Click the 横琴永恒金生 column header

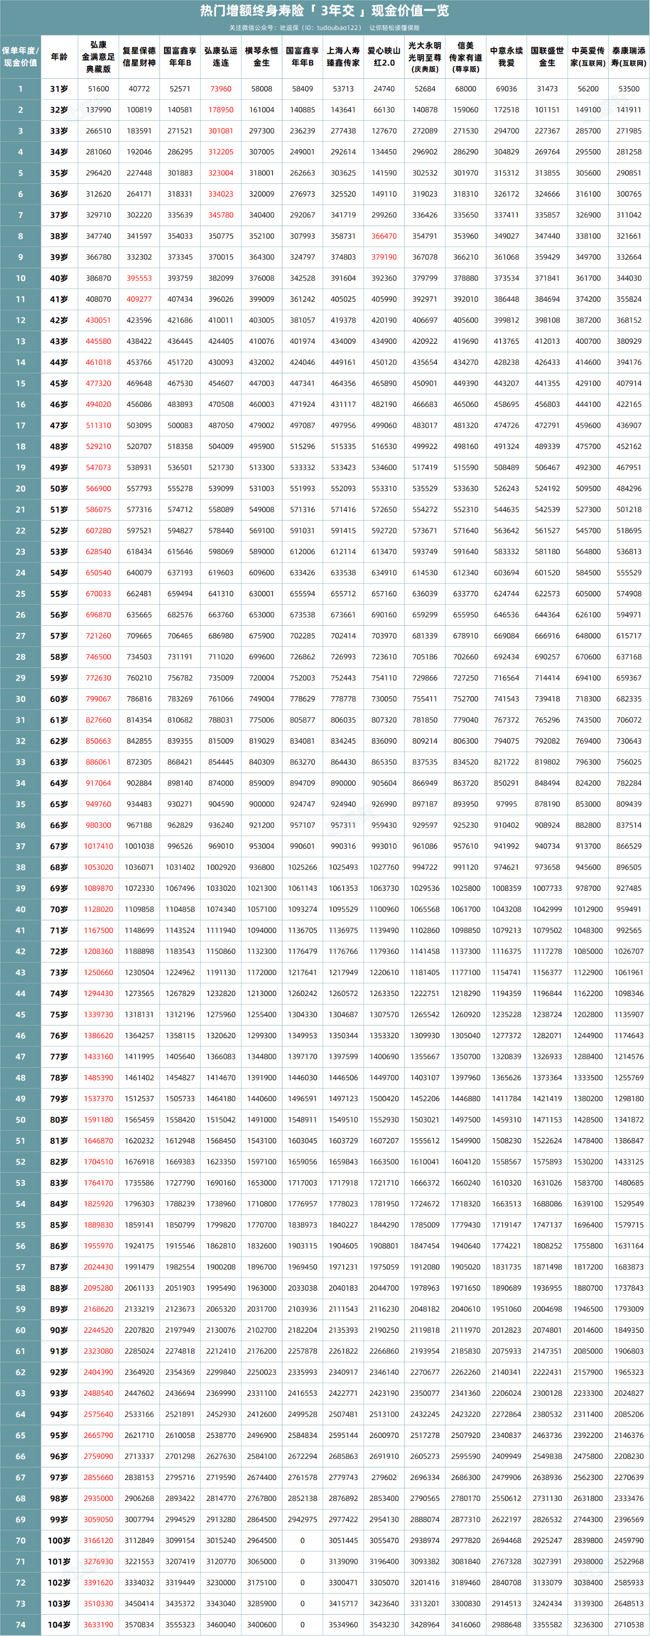(x=262, y=56)
